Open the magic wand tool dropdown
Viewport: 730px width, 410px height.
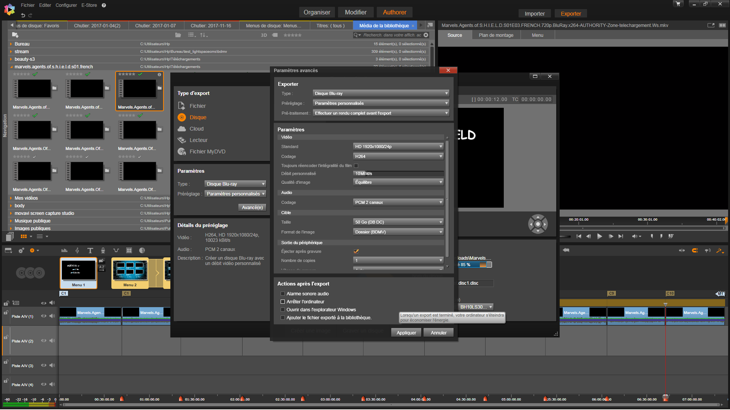pyautogui.click(x=720, y=251)
